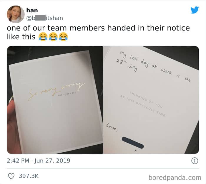This screenshot has height=184, width=206.
Task: Click the second laughing-crying emoji
Action: [x=53, y=37]
